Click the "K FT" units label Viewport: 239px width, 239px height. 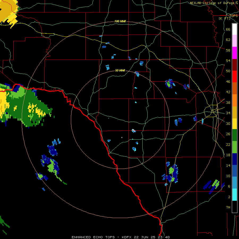click(224, 18)
